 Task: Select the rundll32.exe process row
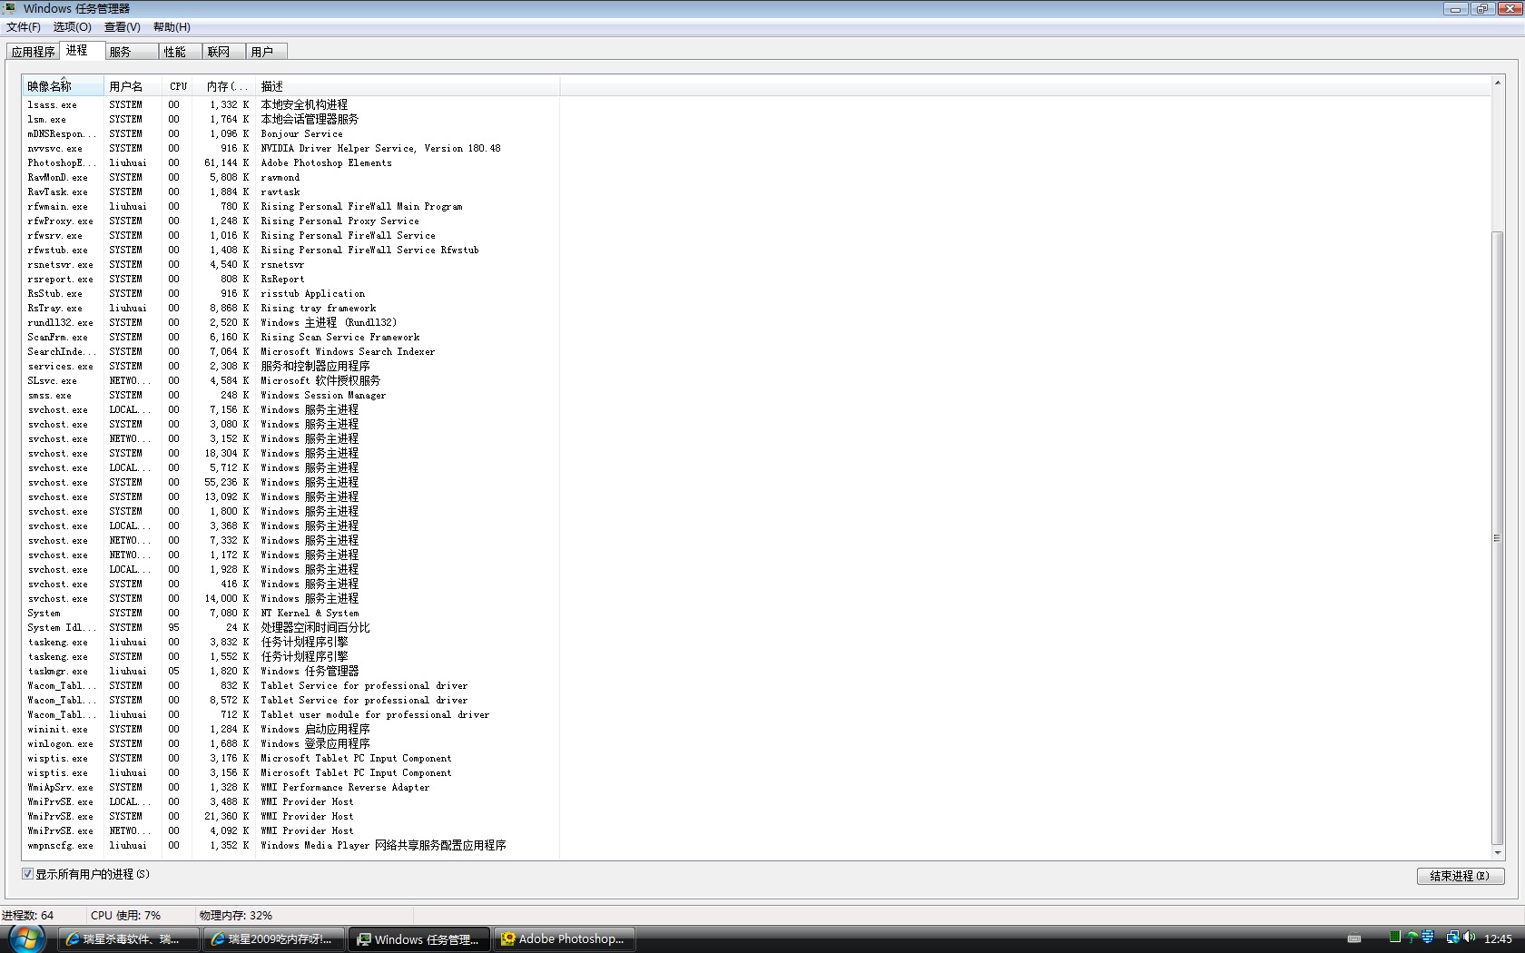(x=290, y=322)
